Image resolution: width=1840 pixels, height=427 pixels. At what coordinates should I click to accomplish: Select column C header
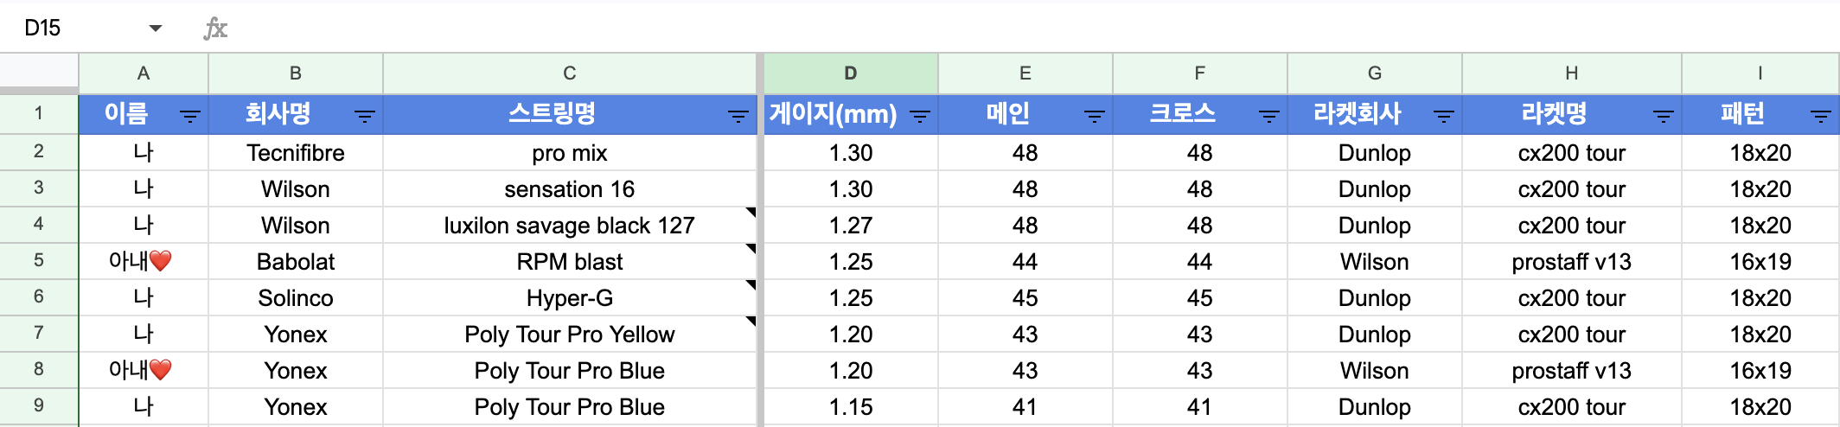point(570,73)
